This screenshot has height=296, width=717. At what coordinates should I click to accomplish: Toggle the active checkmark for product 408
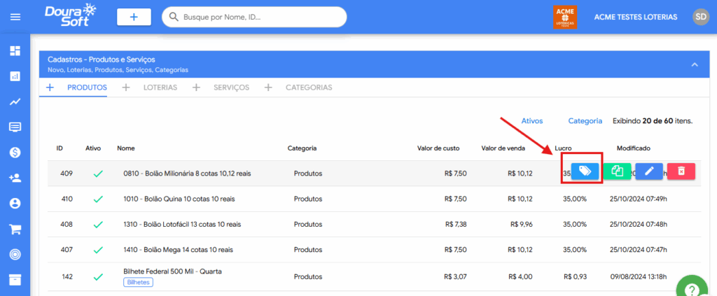[x=97, y=225]
